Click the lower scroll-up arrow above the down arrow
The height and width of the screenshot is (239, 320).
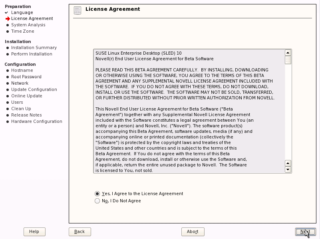(288, 163)
